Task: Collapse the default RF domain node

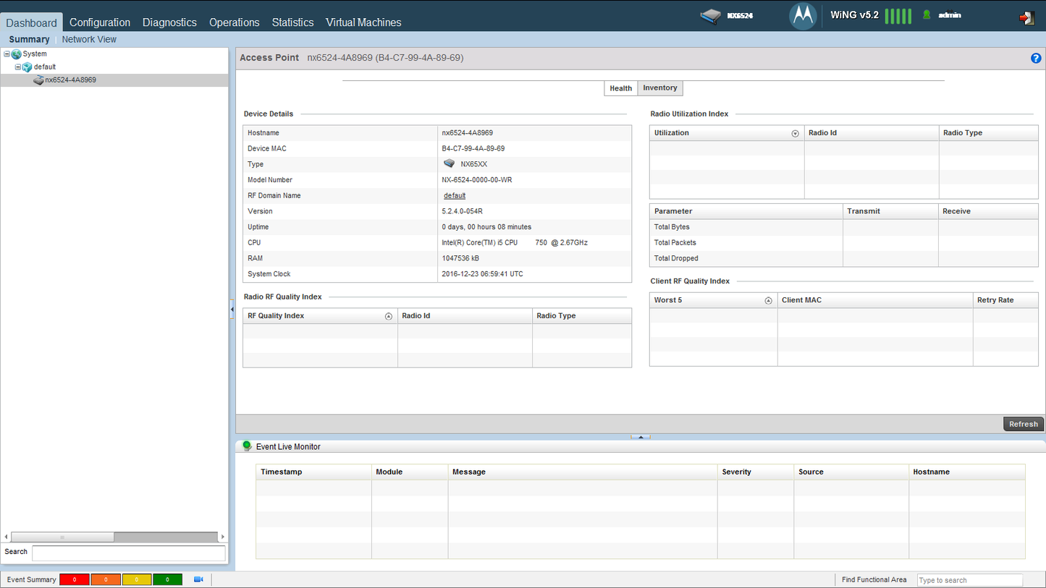Action: point(18,67)
